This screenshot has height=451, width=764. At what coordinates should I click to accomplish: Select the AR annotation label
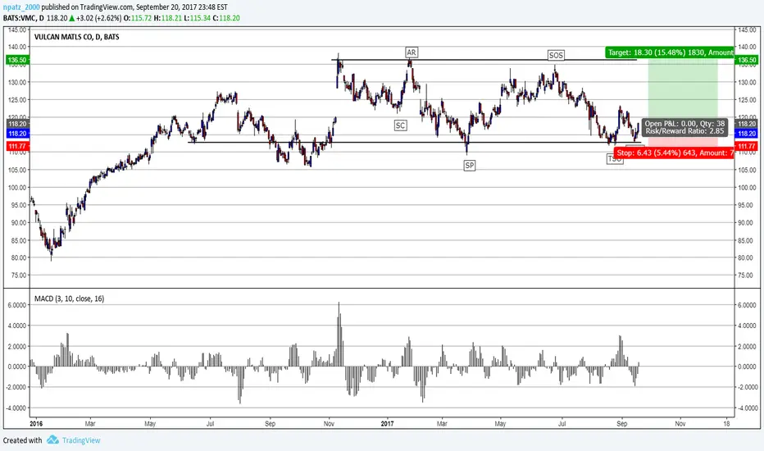coord(412,52)
